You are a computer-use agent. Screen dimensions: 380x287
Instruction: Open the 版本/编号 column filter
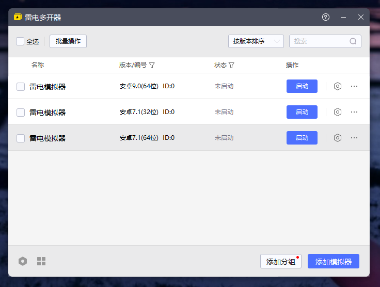[152, 66]
